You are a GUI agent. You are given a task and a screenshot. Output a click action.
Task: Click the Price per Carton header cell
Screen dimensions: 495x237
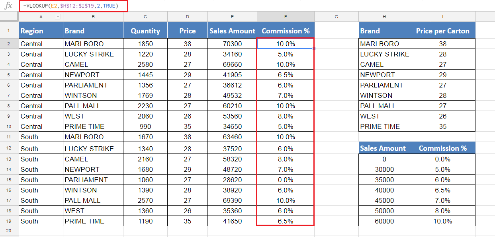(442, 30)
